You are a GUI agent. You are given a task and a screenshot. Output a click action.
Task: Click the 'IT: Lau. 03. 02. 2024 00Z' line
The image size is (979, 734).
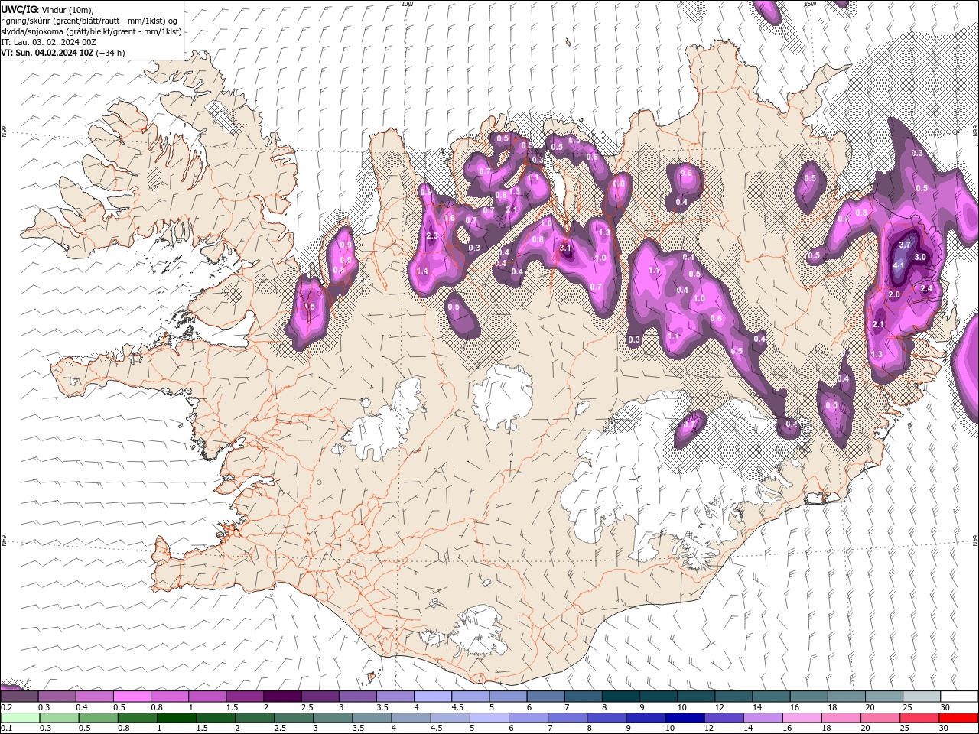pyautogui.click(x=48, y=42)
